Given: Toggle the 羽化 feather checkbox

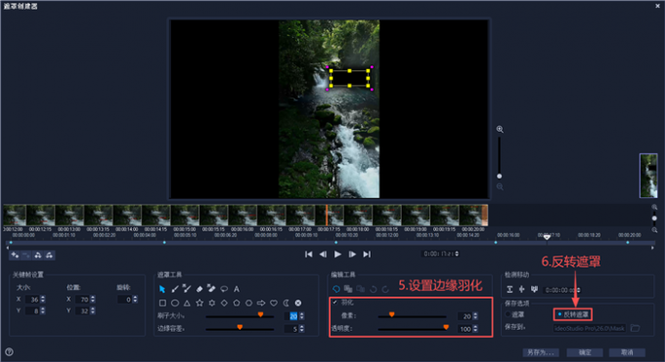Looking at the screenshot, I should pyautogui.click(x=335, y=302).
